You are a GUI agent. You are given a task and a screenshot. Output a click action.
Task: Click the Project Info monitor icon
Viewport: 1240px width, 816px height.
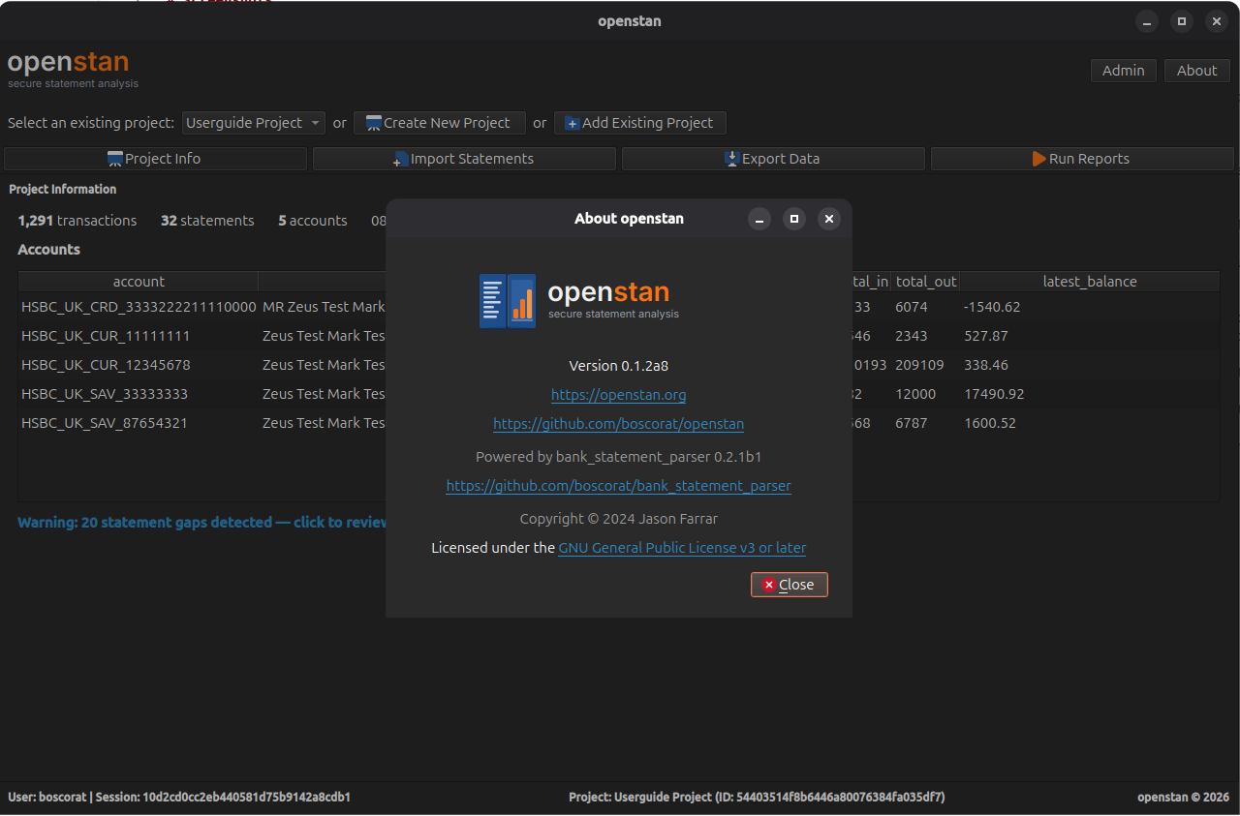[115, 159]
